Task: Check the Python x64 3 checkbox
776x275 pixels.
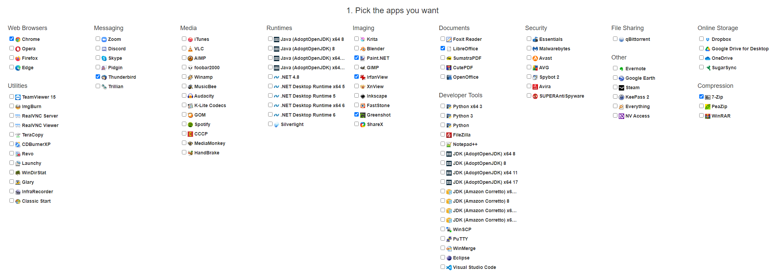Action: pos(443,106)
